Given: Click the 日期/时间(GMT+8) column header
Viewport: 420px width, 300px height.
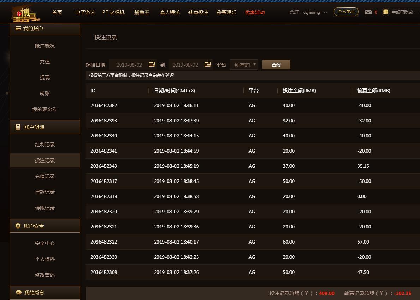Looking at the screenshot, I should (x=175, y=91).
